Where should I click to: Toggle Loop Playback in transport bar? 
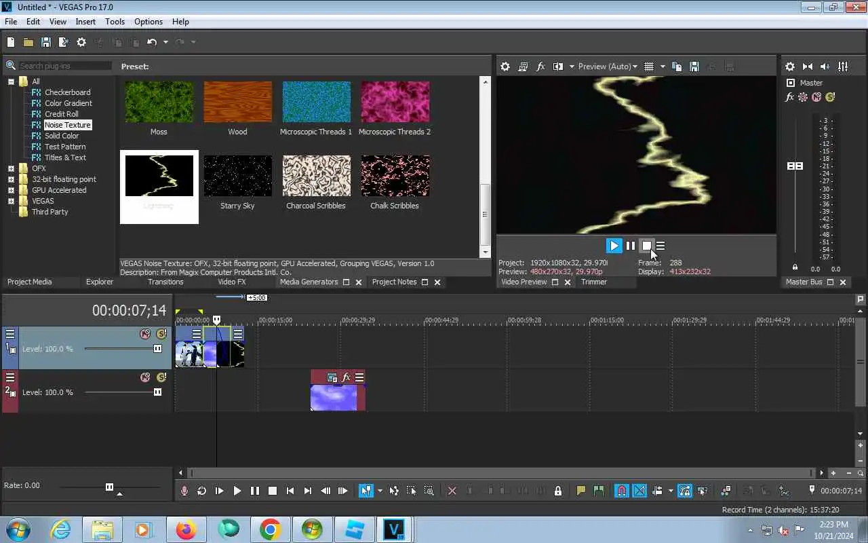point(202,491)
